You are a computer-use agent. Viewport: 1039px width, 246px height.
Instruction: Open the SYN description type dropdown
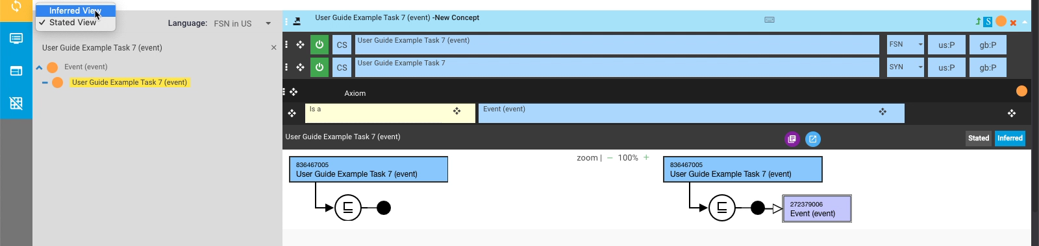[x=905, y=67]
